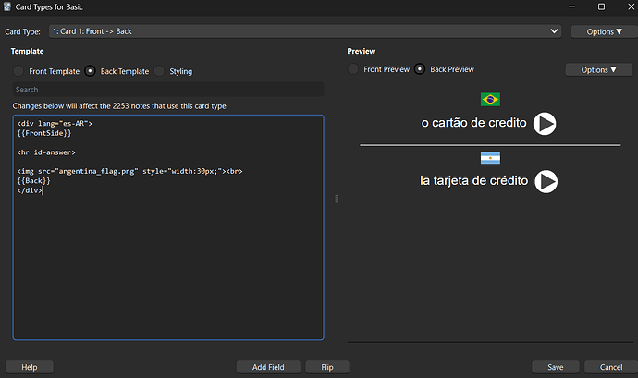Select the Back Preview radio button
The height and width of the screenshot is (378, 638).
coord(421,69)
